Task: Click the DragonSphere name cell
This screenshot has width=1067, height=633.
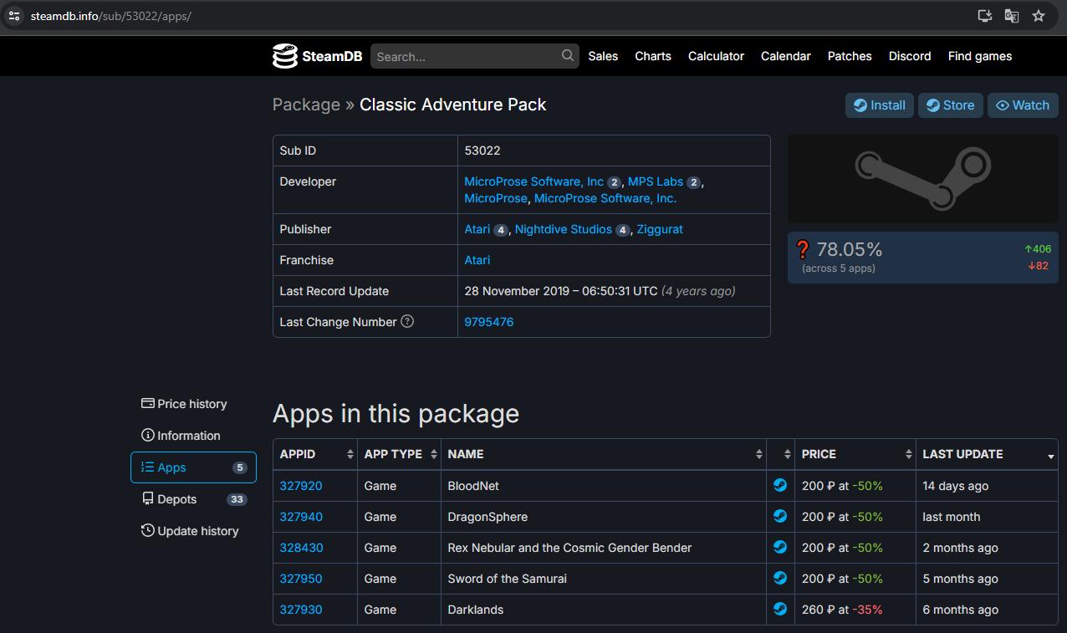Action: 604,517
